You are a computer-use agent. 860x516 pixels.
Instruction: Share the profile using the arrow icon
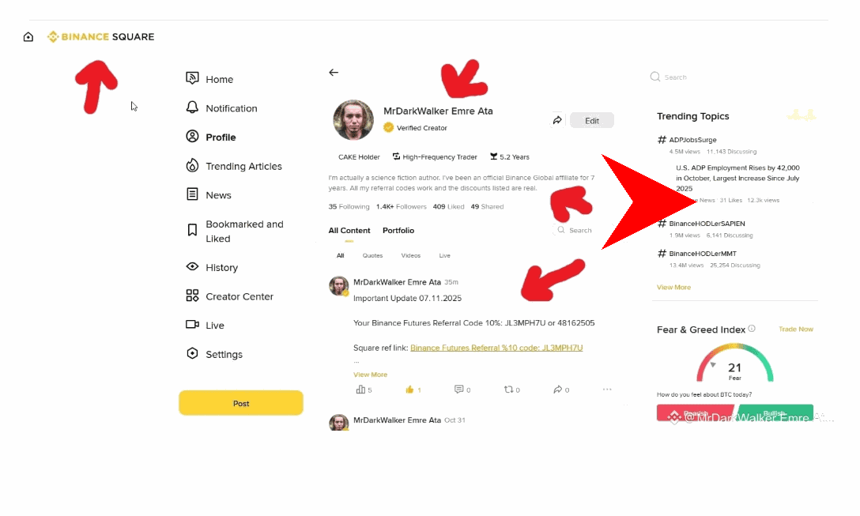click(x=557, y=120)
